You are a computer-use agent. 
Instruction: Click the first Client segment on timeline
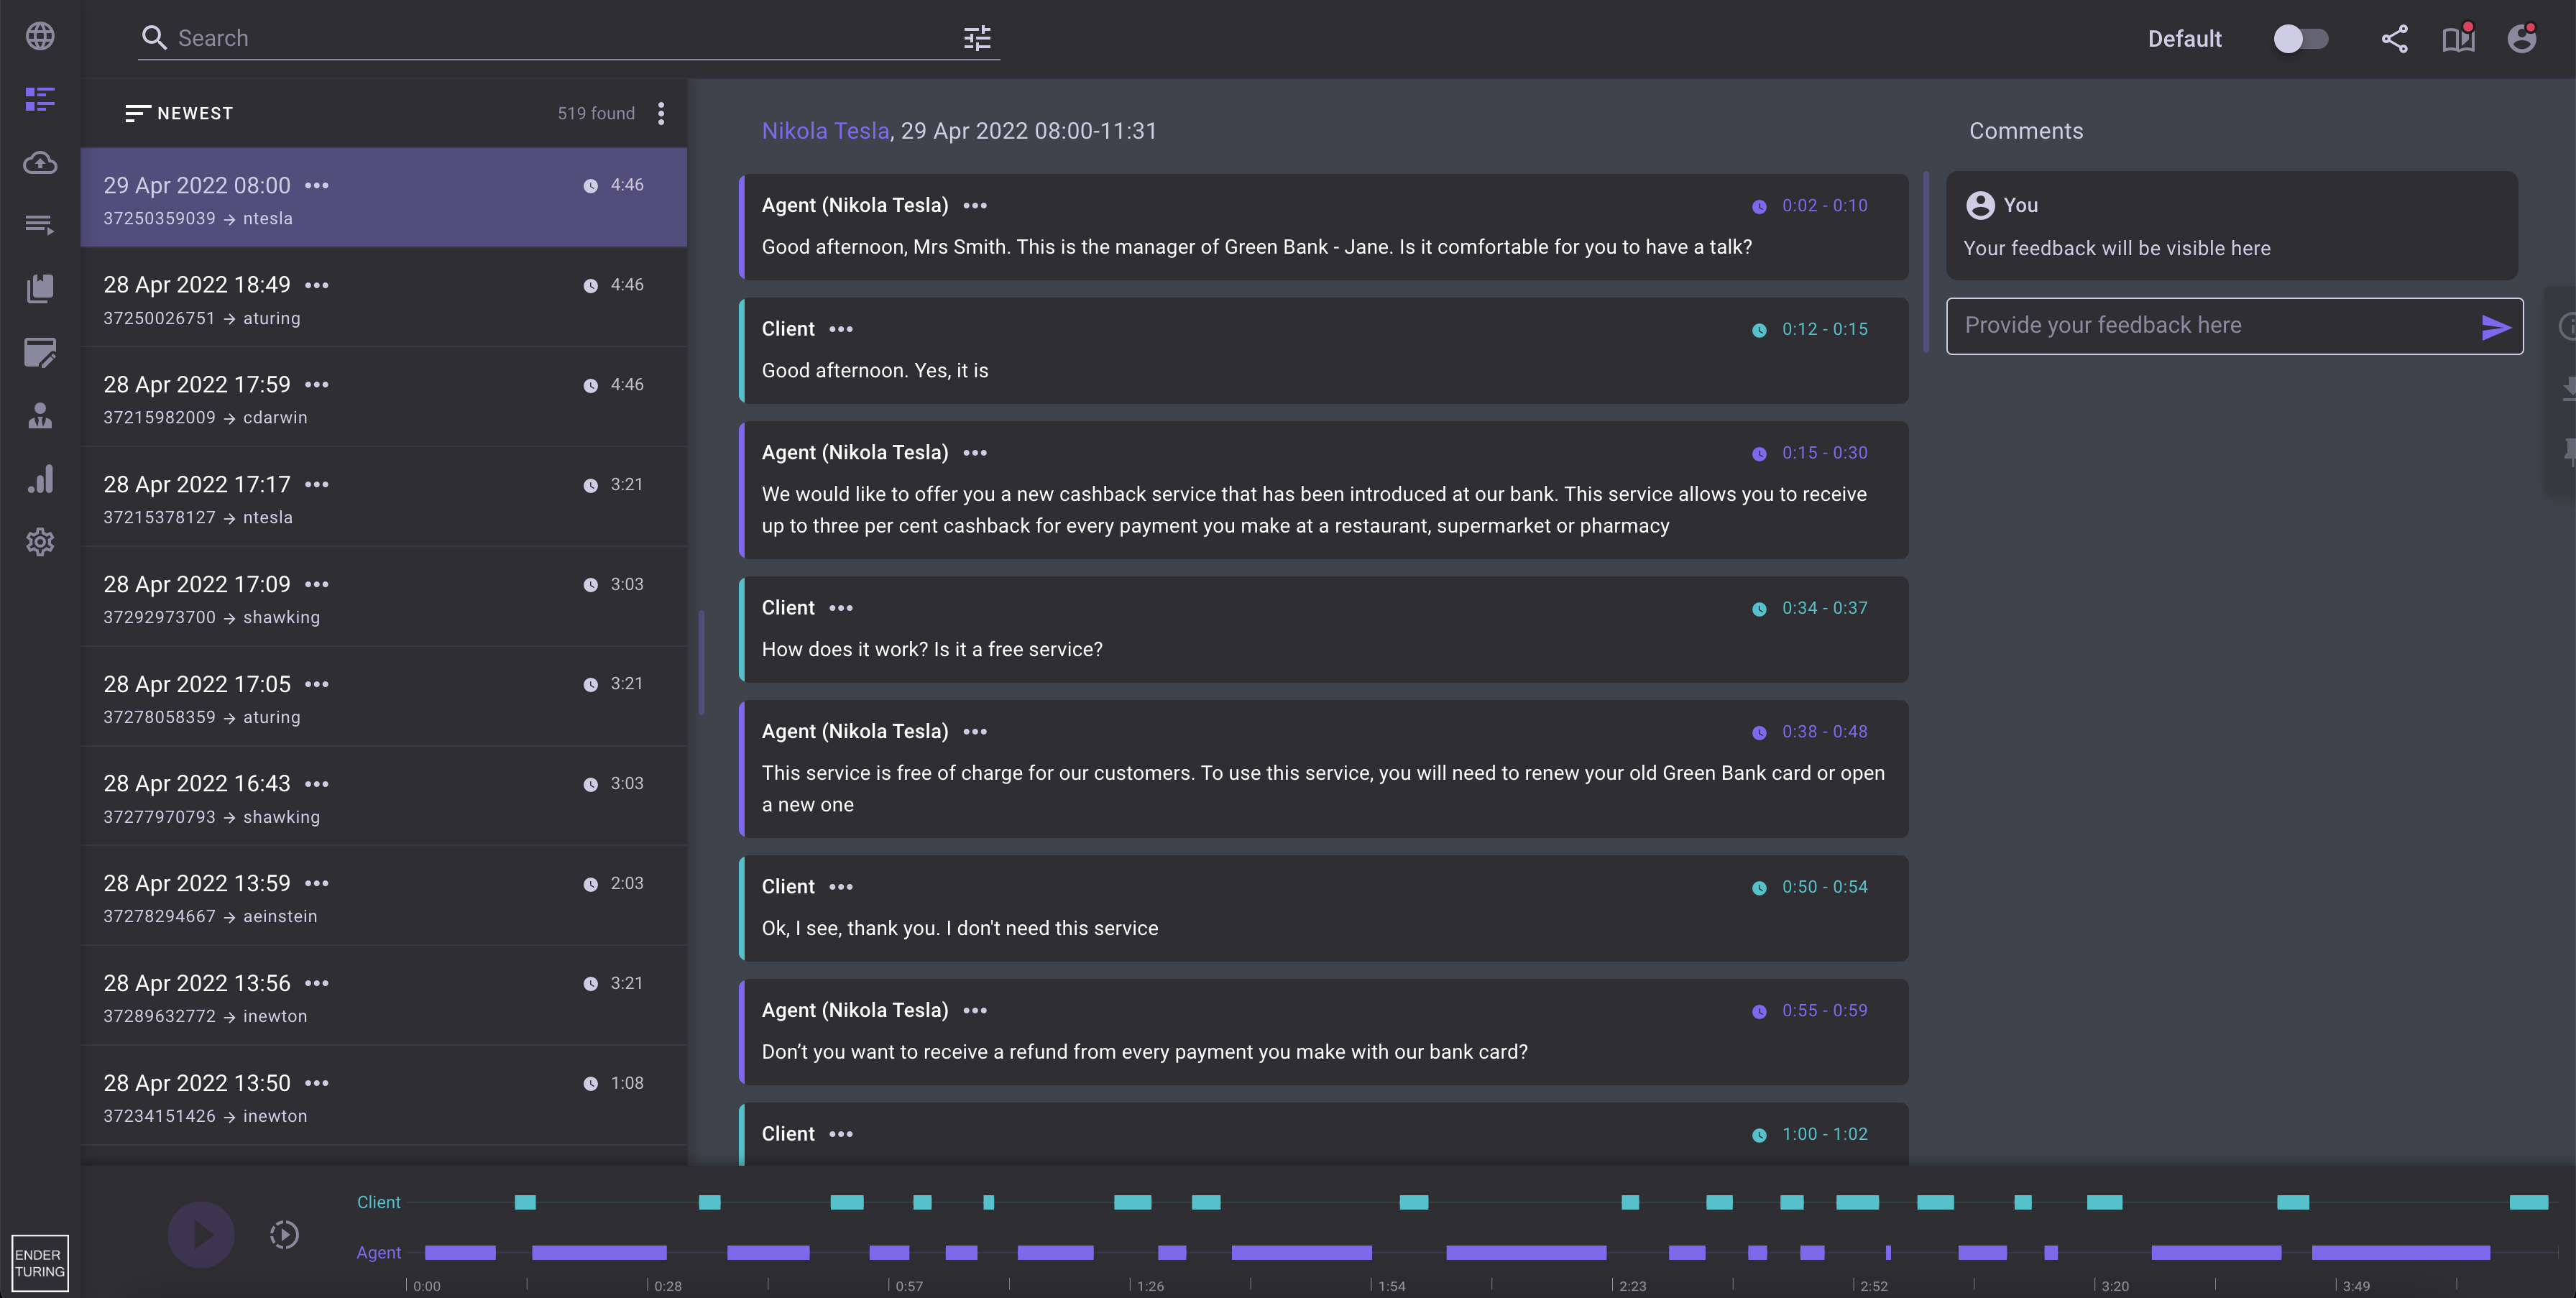[x=525, y=1202]
